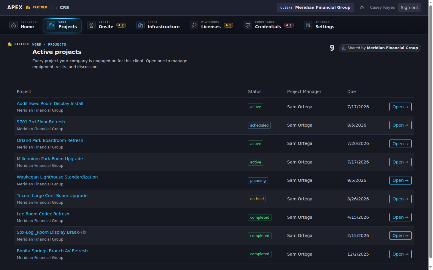Click the Infrastructure building icon
The width and height of the screenshot is (433, 270).
tap(140, 25)
